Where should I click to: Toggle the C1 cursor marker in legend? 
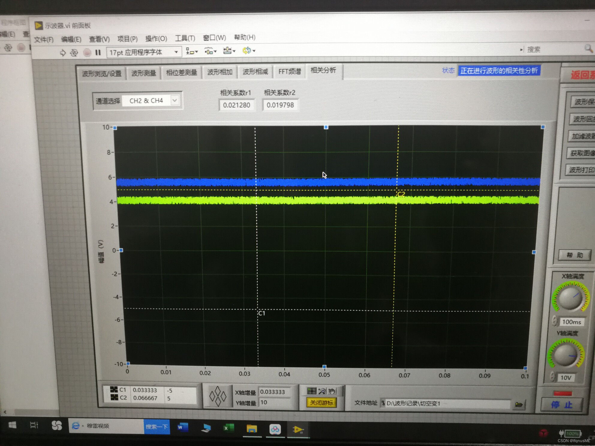(x=114, y=389)
